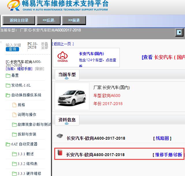Click the 查询 search button

(x=12, y=49)
